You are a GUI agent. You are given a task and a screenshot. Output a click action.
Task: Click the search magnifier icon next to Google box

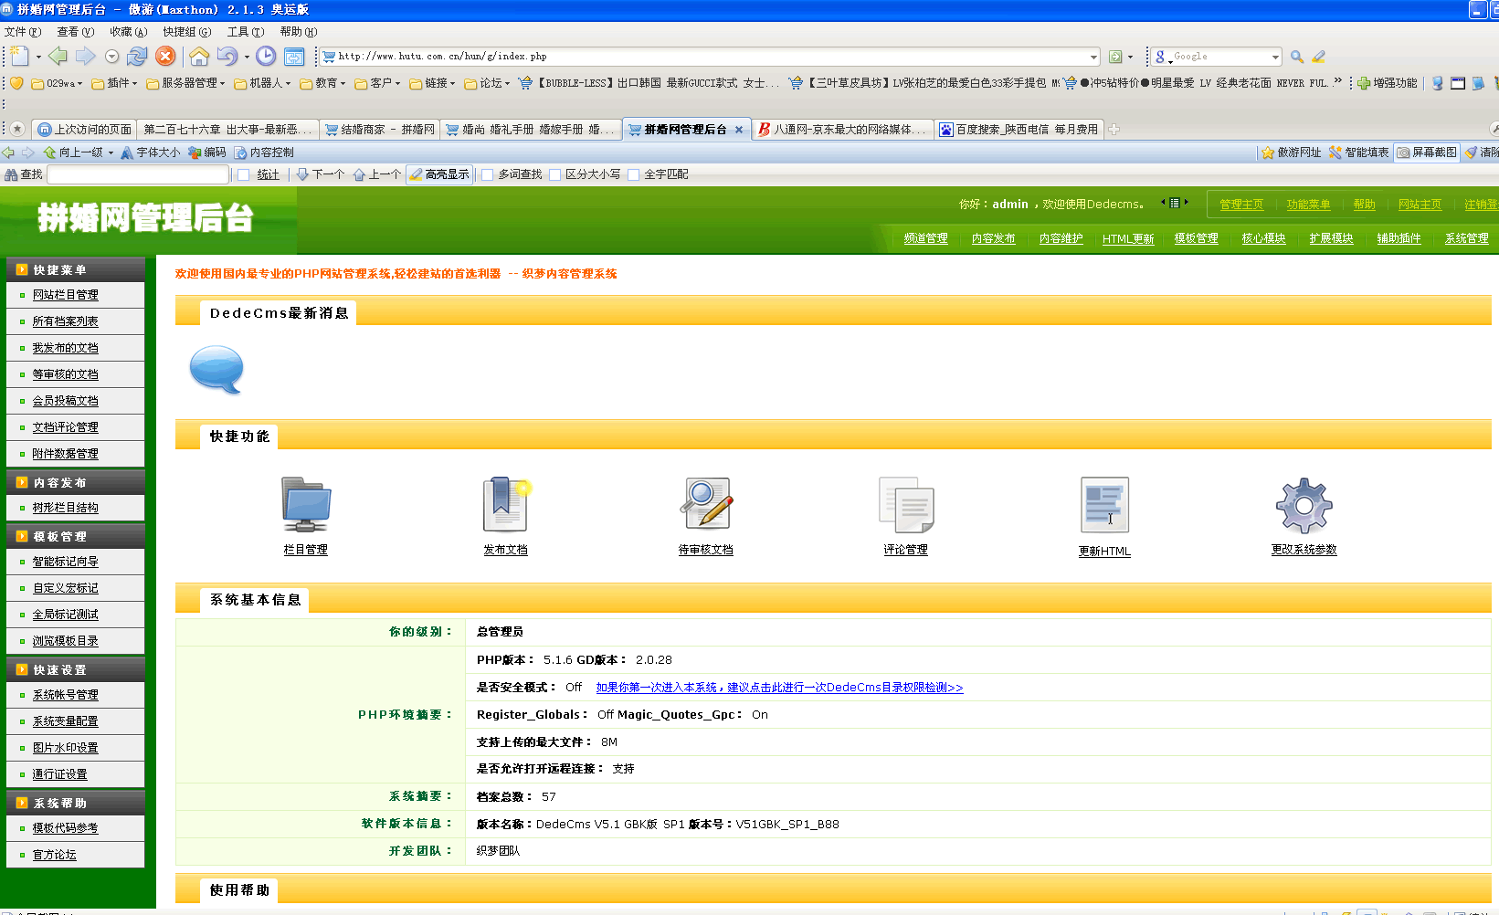point(1296,57)
